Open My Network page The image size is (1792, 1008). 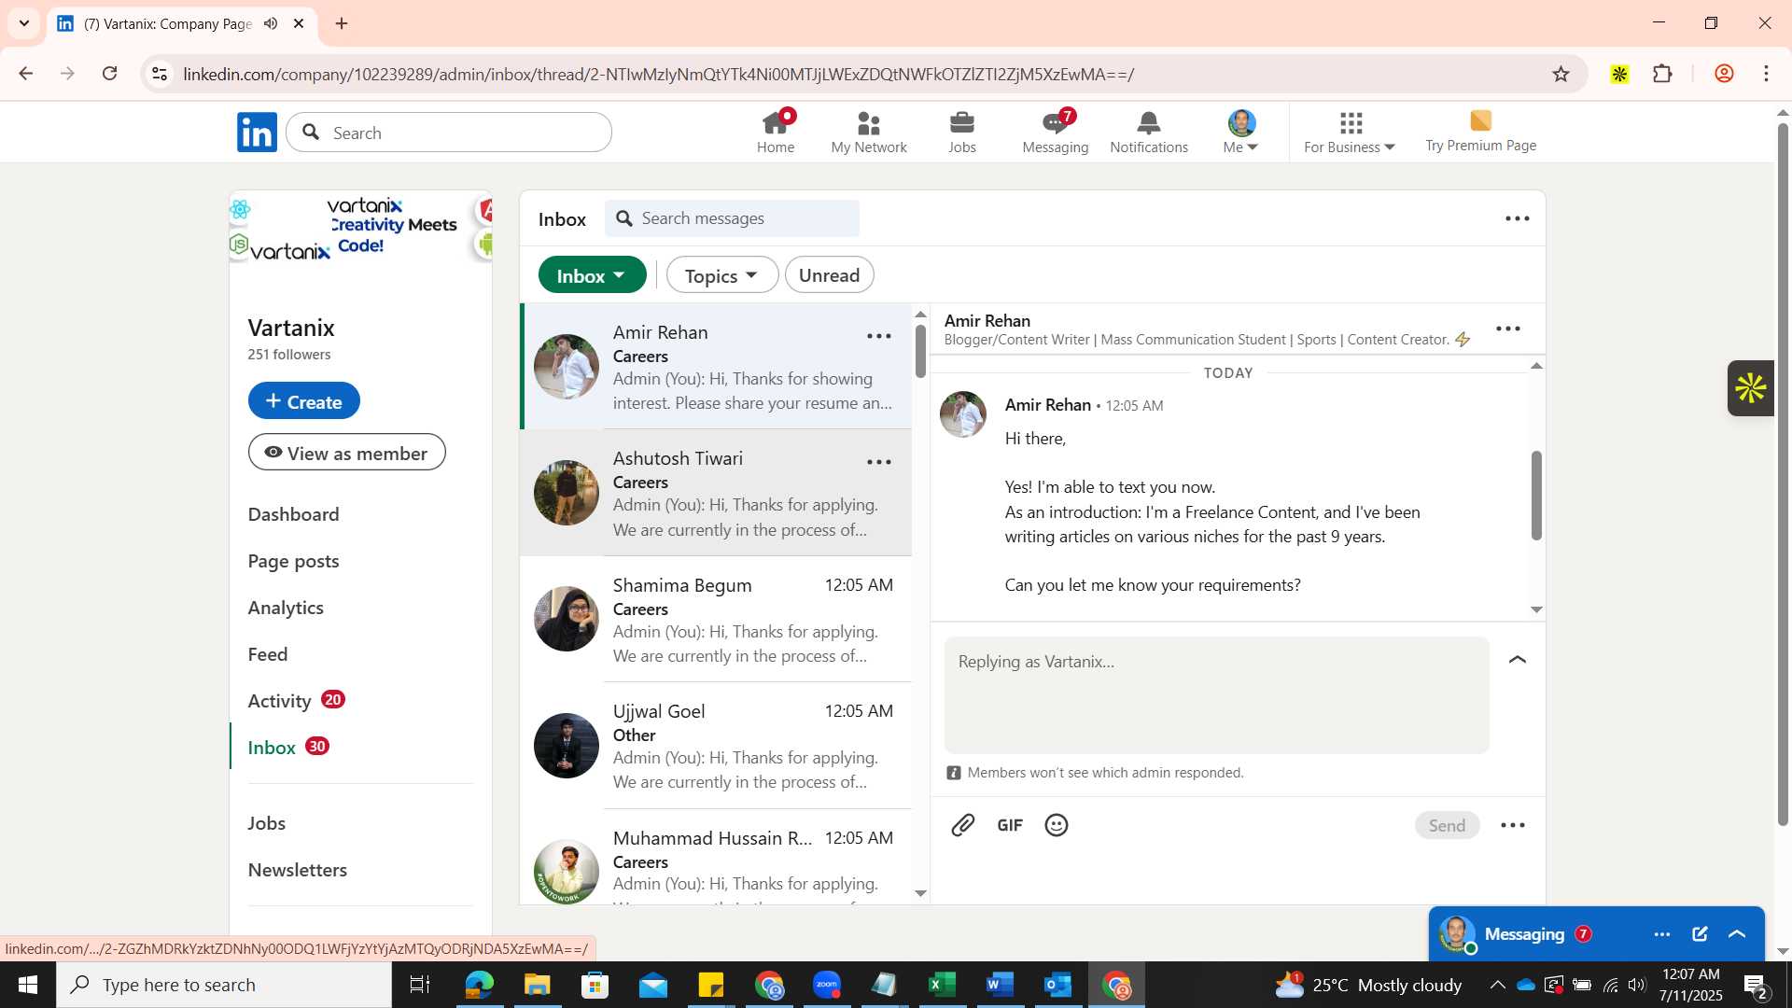(868, 132)
